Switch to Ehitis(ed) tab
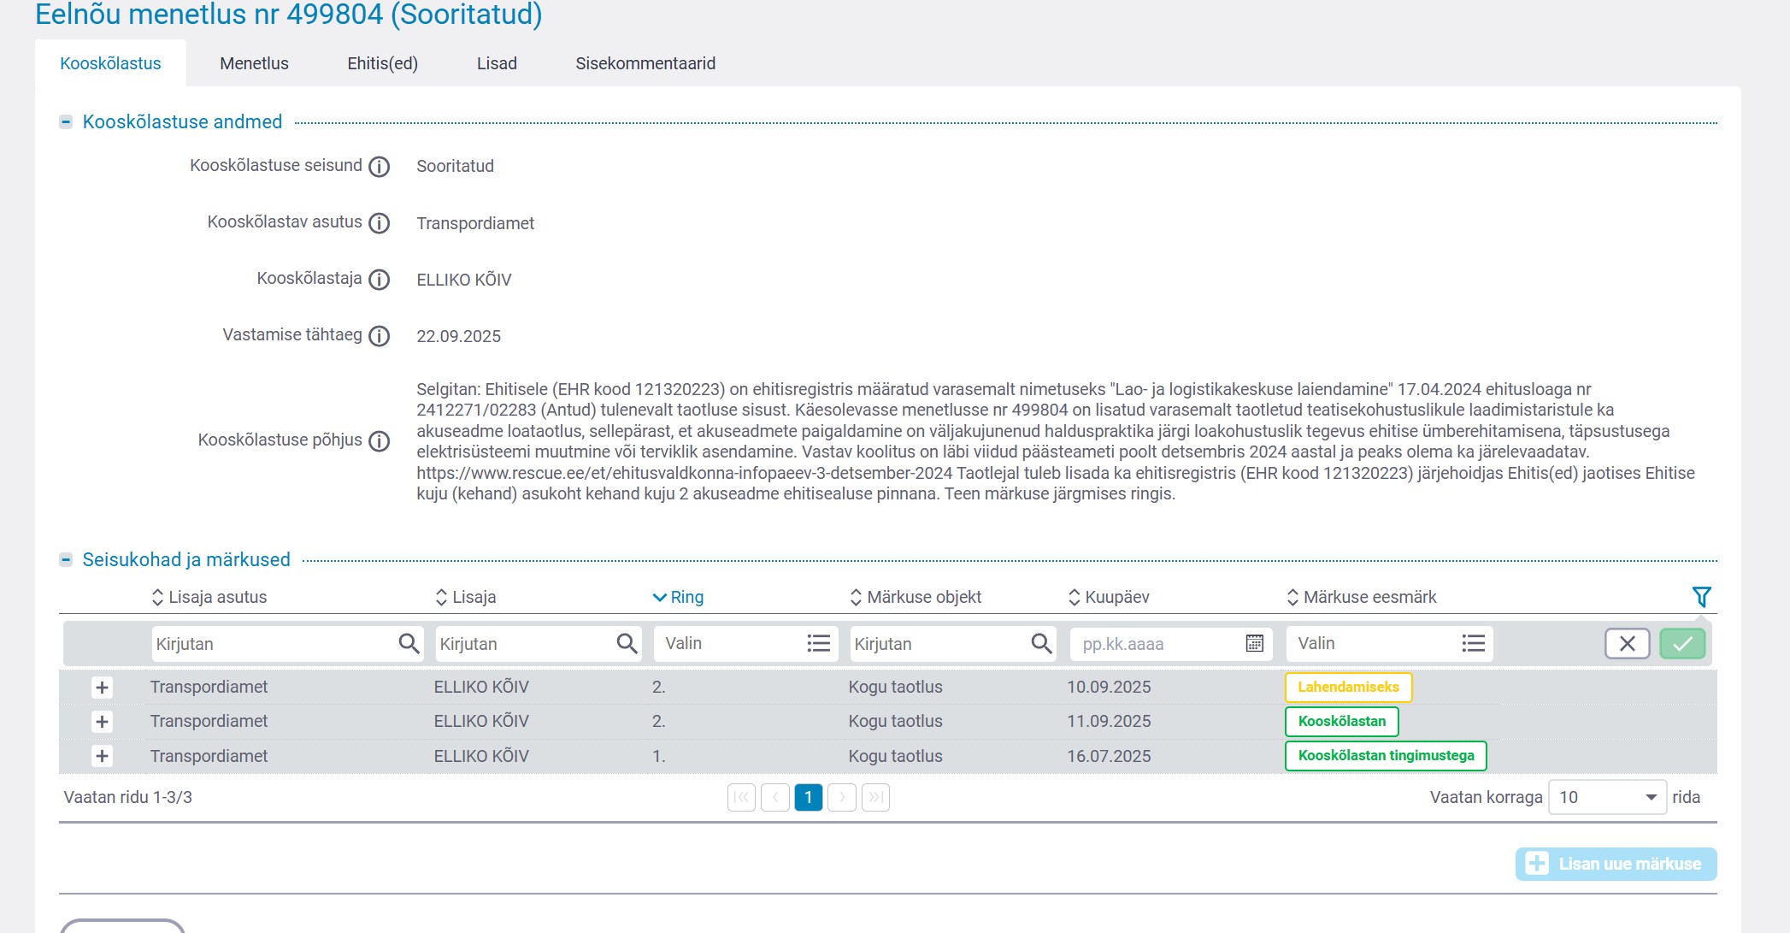 (382, 63)
